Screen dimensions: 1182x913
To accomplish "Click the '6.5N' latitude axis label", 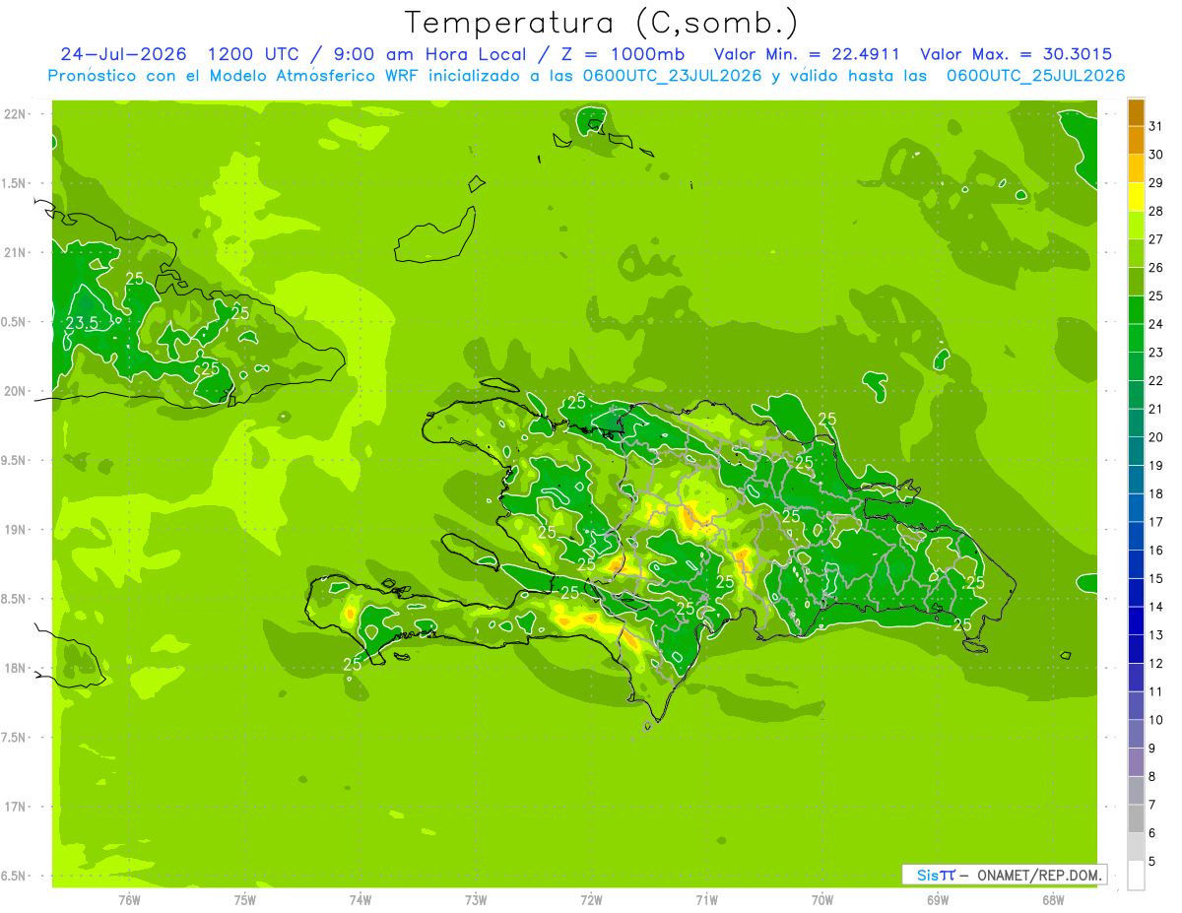I will (x=13, y=876).
